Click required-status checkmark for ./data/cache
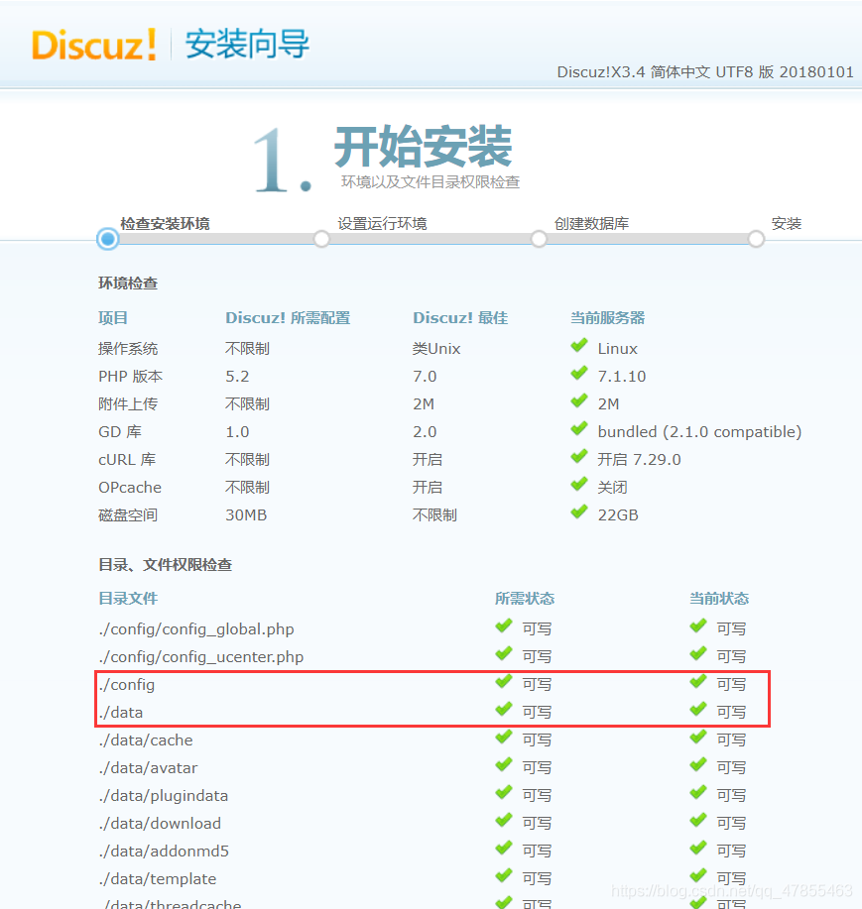Image resolution: width=862 pixels, height=909 pixels. point(504,738)
